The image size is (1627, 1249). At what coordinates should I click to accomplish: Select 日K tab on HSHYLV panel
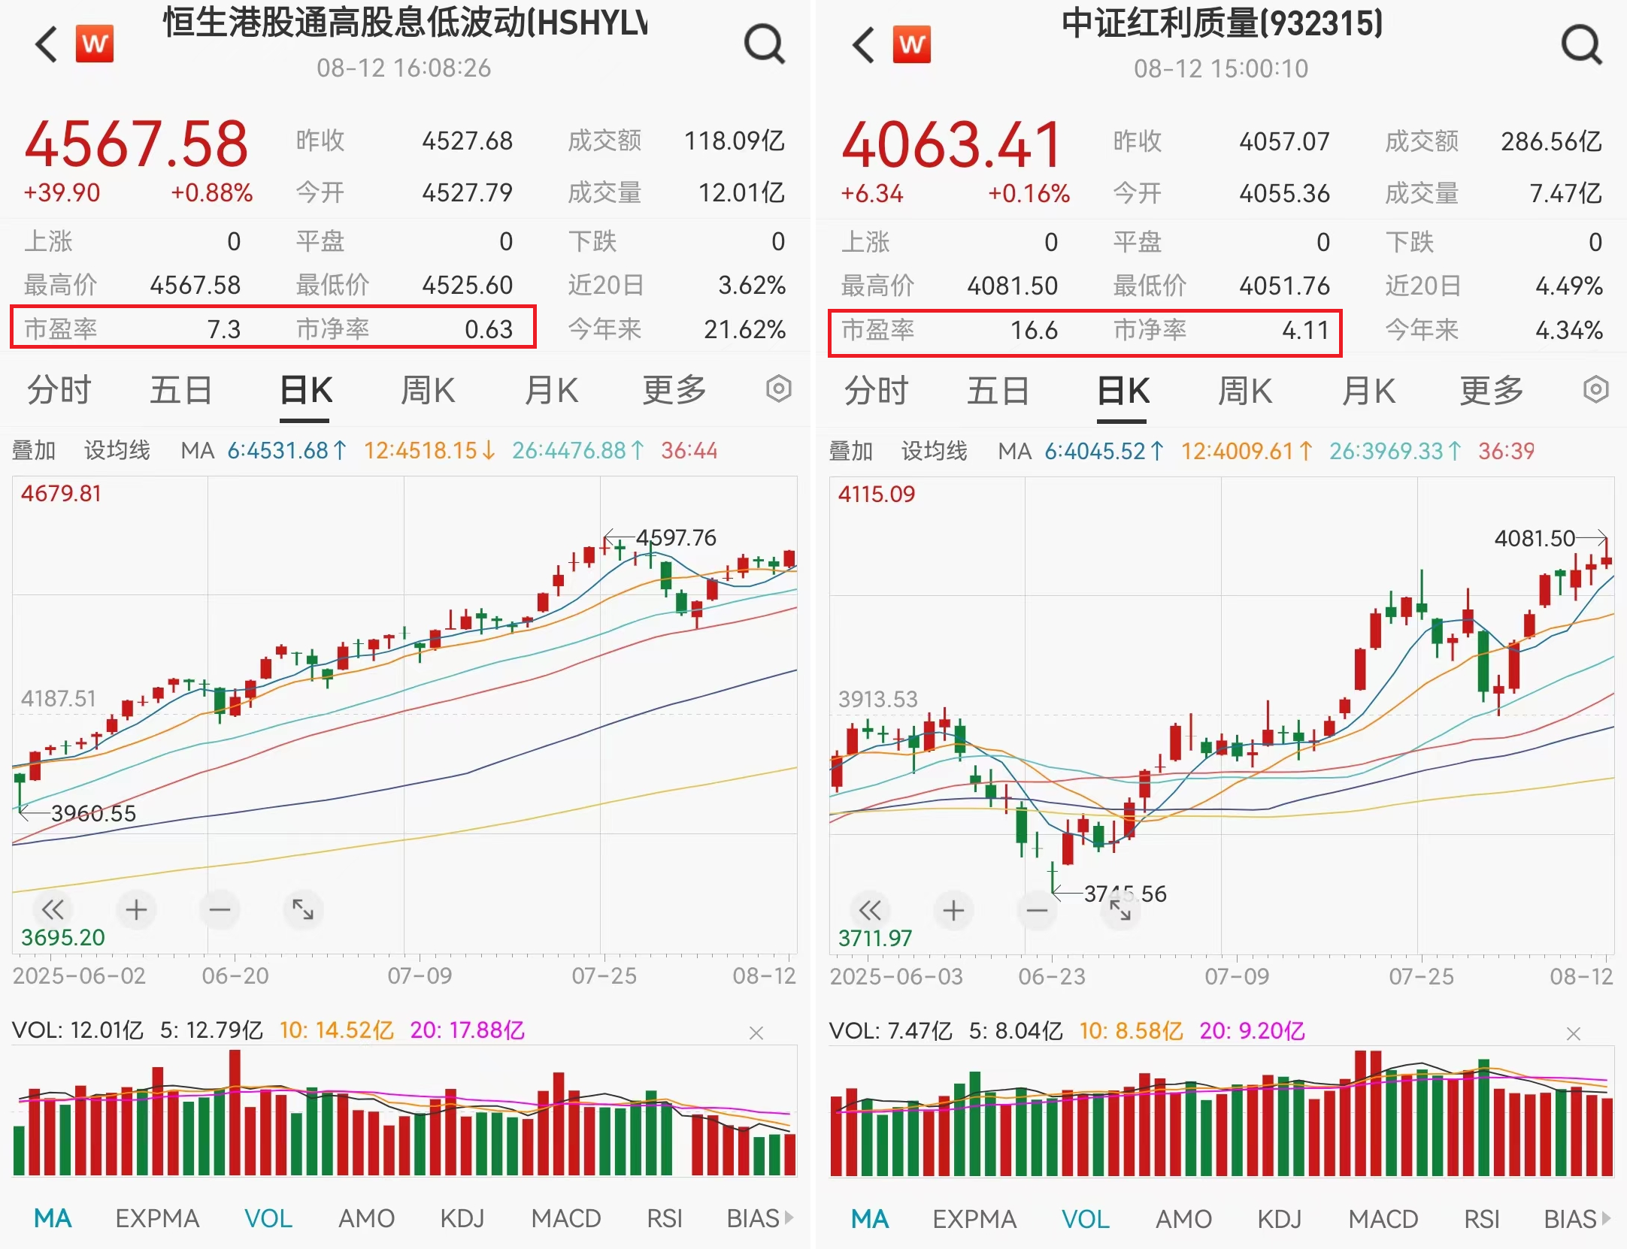306,390
